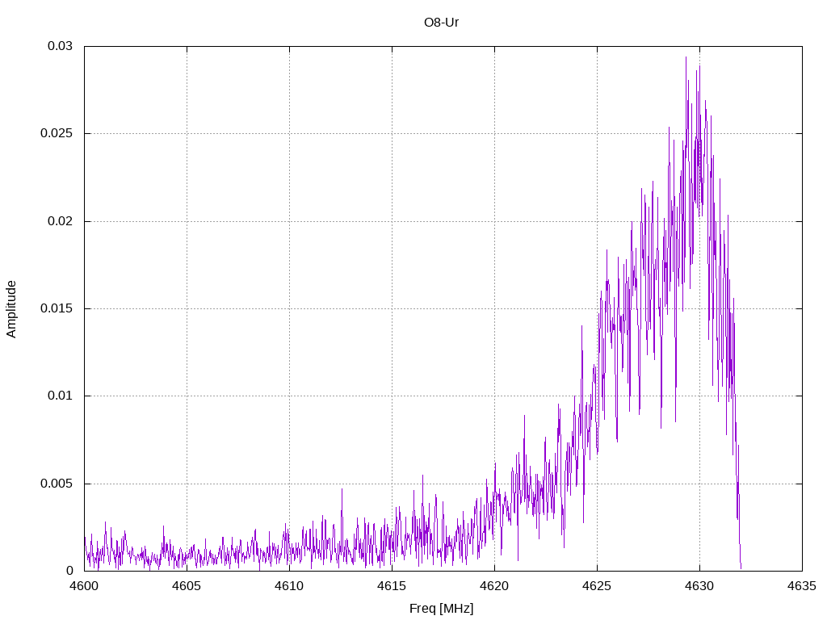Click the x-axis tick label 4635
This screenshot has width=827, height=620.
coord(802,586)
